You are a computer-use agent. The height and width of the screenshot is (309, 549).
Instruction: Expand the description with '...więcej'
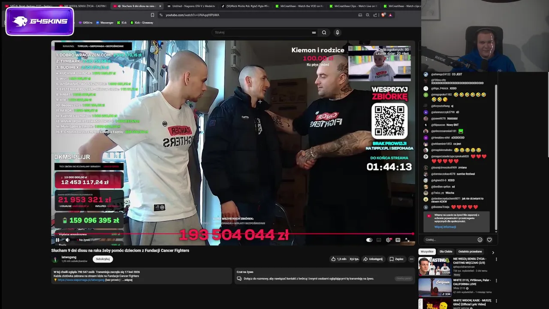(x=127, y=280)
